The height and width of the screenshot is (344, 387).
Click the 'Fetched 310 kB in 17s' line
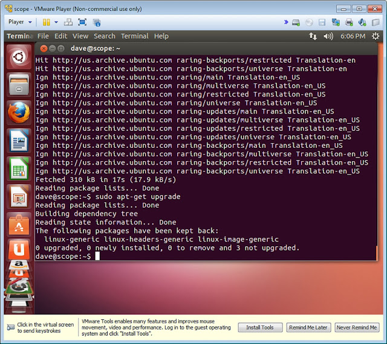[106, 180]
